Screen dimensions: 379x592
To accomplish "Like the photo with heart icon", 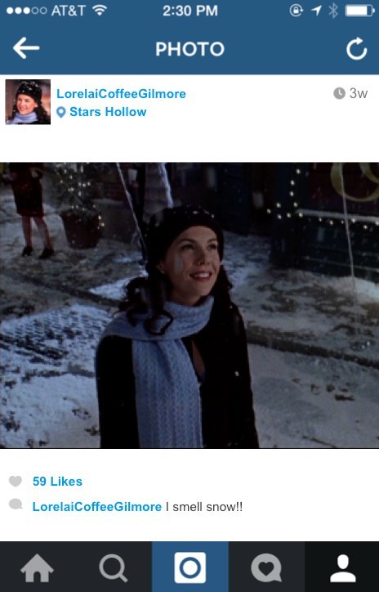I will pos(16,481).
